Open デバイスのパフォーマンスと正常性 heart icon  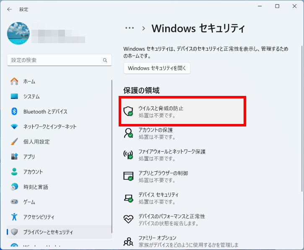click(128, 219)
